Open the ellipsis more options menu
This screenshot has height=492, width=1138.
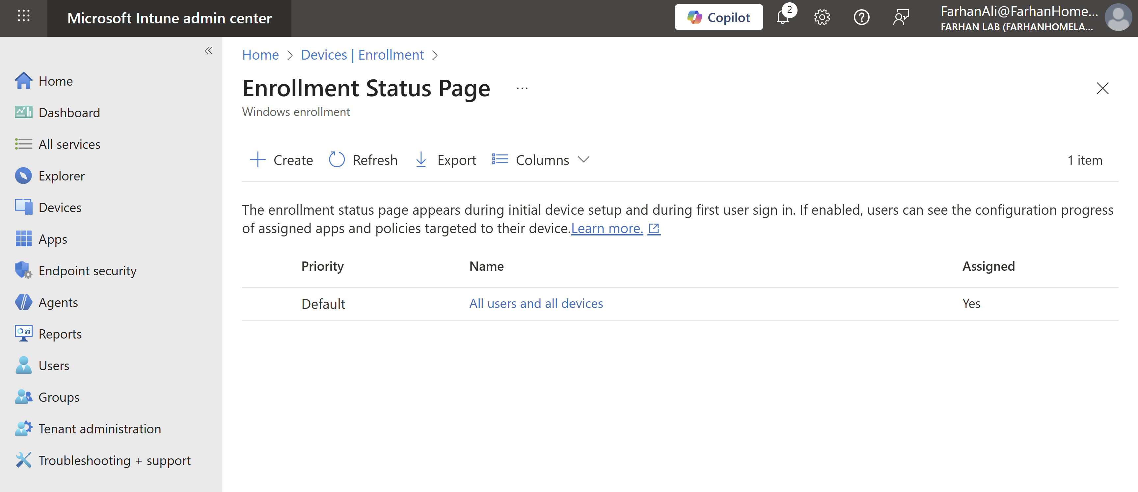522,88
